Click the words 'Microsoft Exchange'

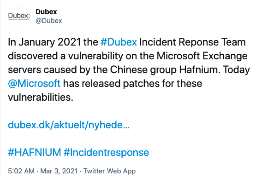202,56
